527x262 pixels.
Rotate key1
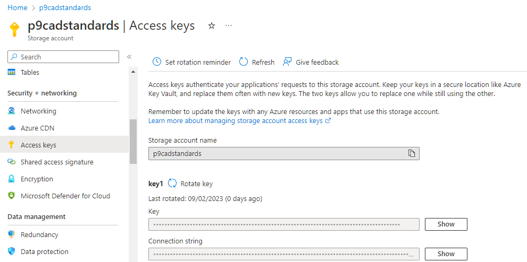coord(190,184)
